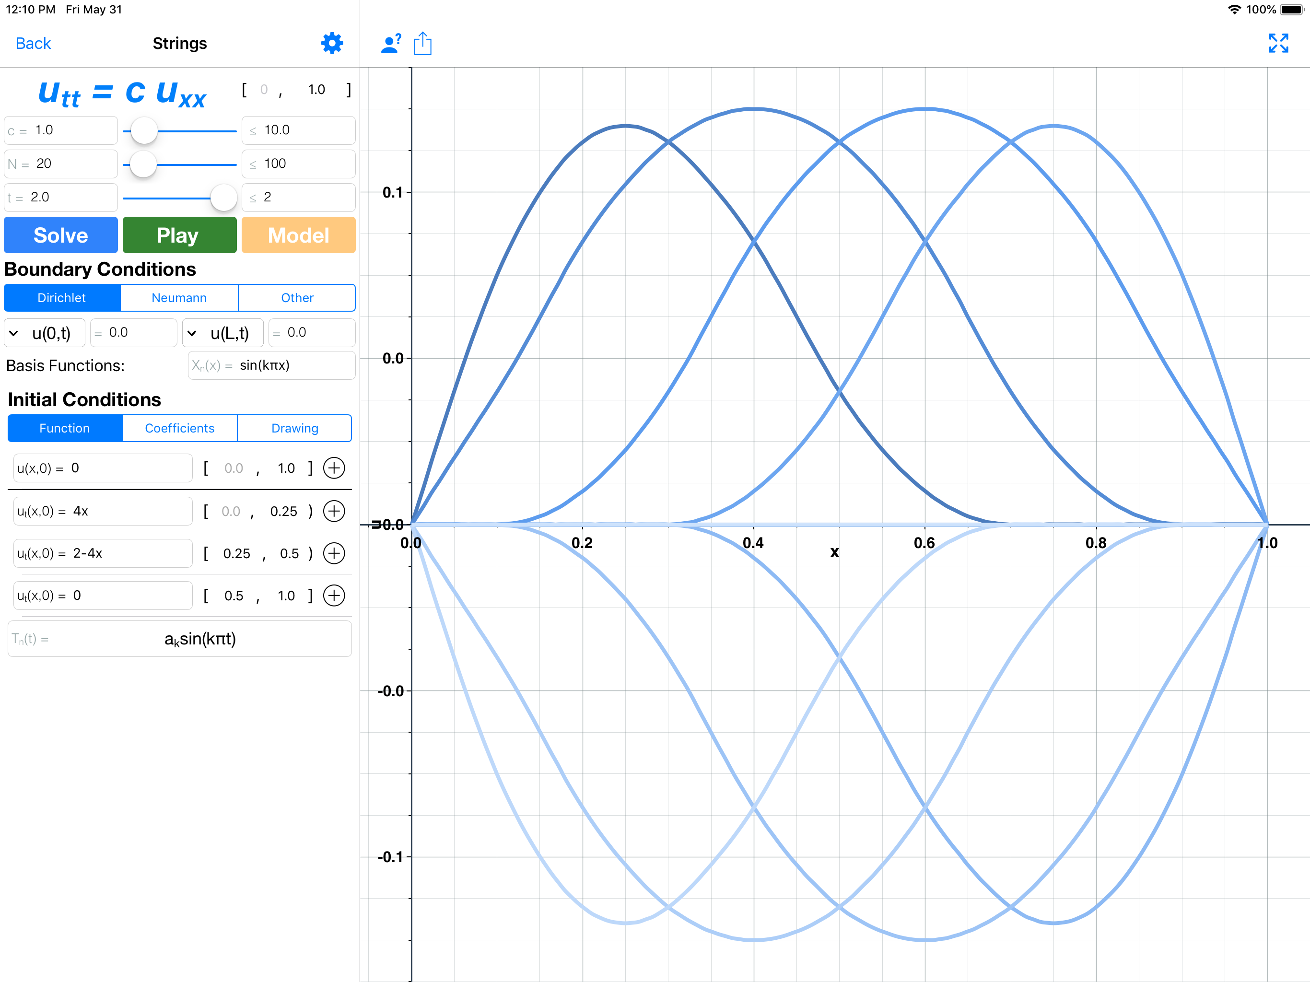This screenshot has width=1310, height=982.
Task: Click plus icon beside ut(x,0)=0 row
Action: pos(334,595)
